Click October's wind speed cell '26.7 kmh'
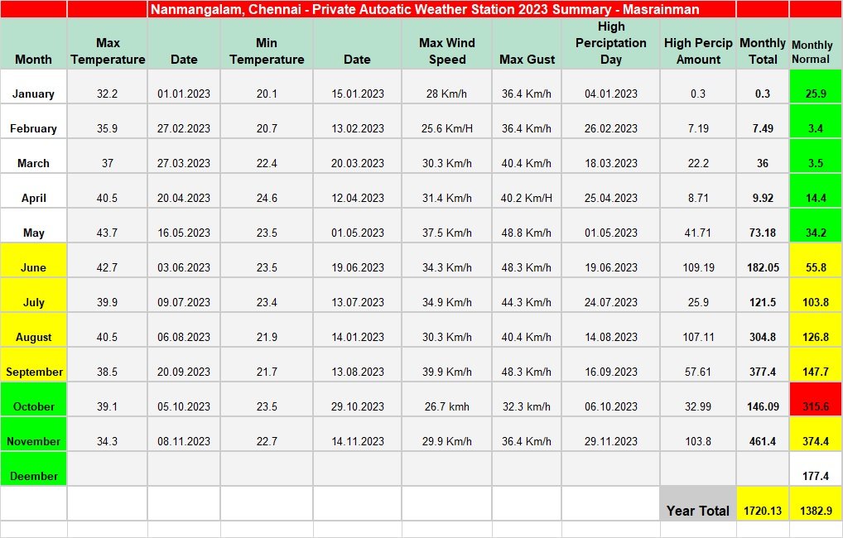This screenshot has height=538, width=843. [447, 399]
